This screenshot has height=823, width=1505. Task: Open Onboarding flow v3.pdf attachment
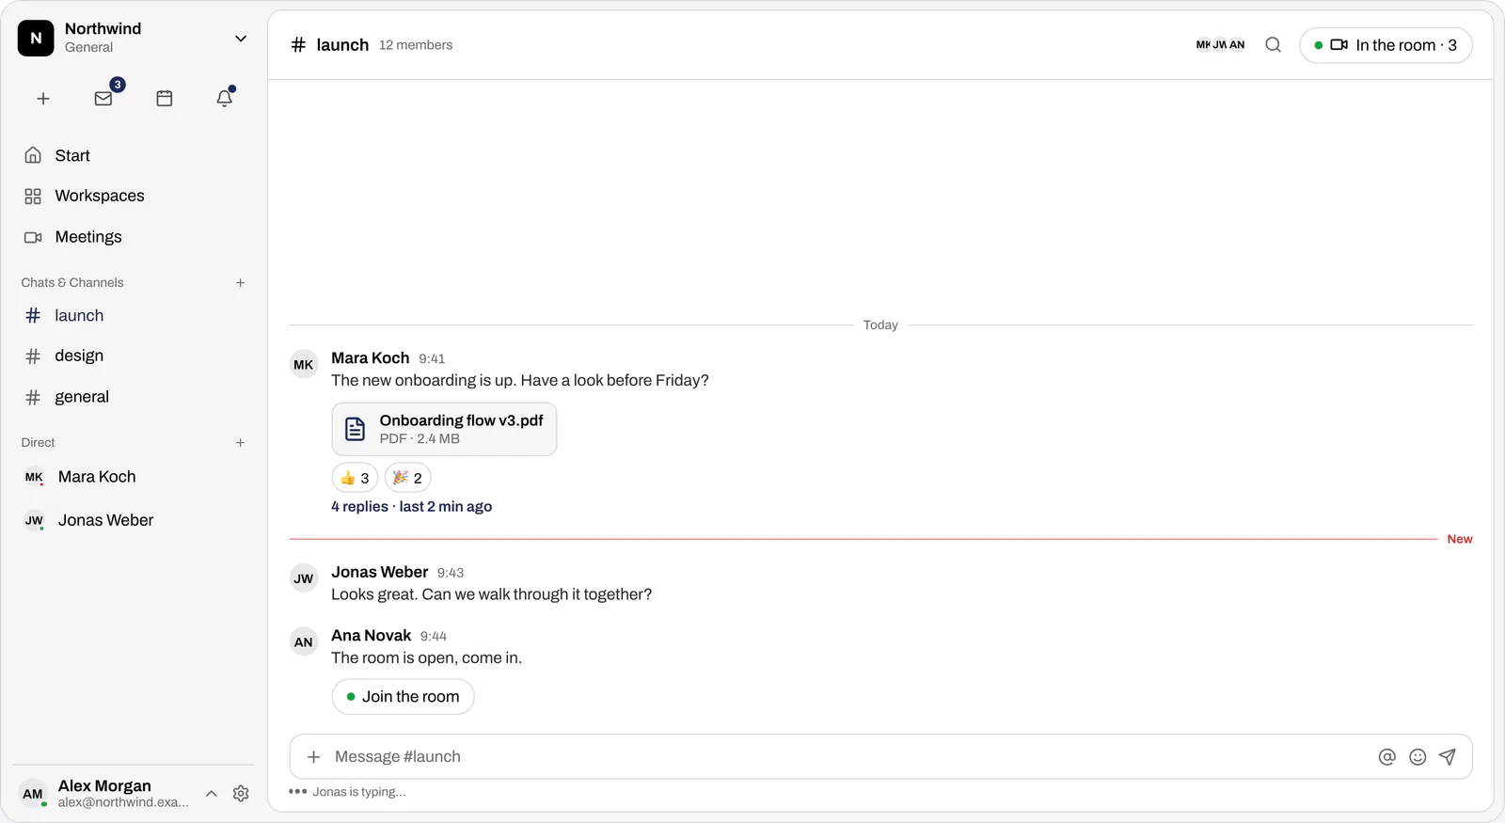coord(444,430)
